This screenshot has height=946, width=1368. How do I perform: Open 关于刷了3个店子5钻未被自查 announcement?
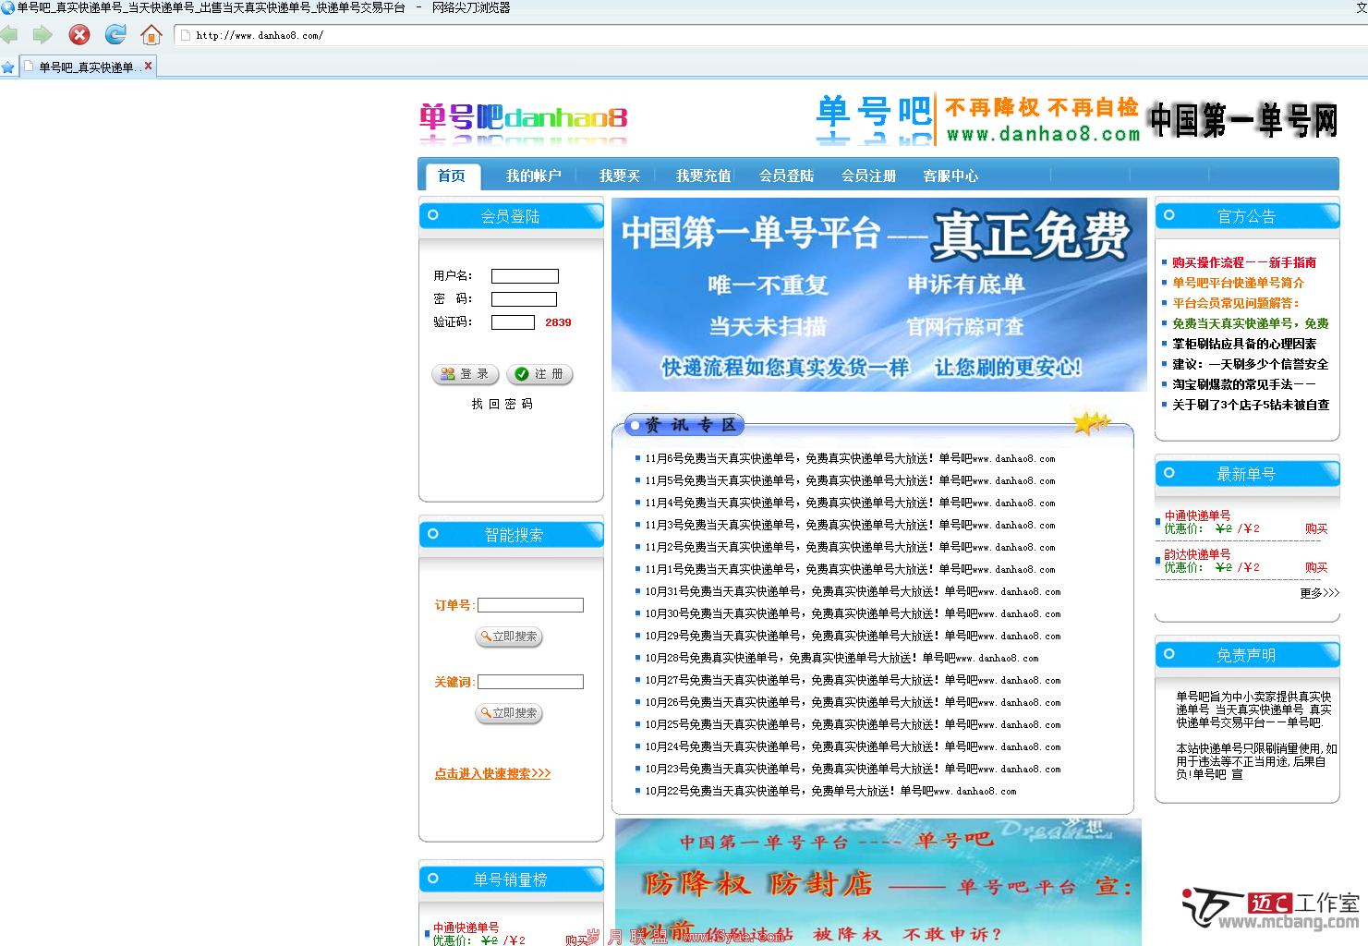[1251, 405]
